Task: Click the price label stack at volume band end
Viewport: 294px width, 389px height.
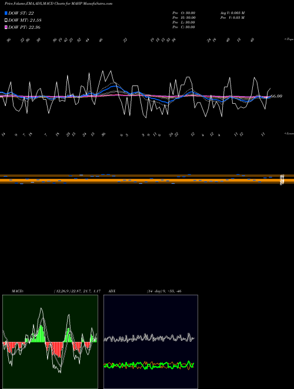Action: click(x=282, y=180)
